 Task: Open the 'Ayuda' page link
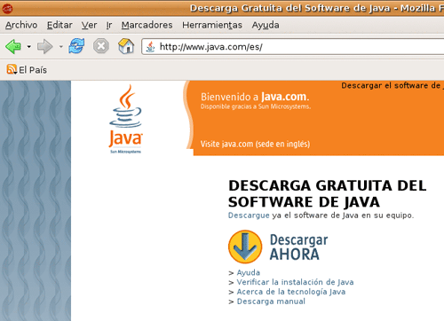pos(249,272)
